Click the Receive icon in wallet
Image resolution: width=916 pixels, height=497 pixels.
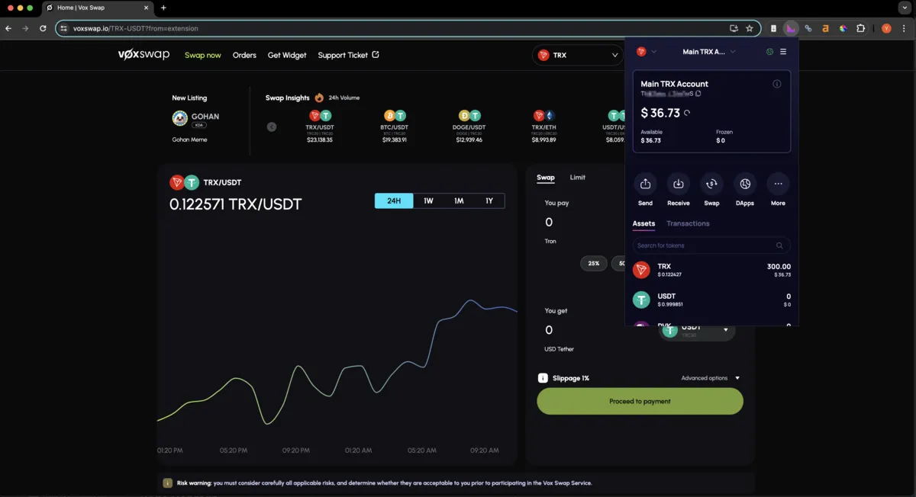point(678,184)
